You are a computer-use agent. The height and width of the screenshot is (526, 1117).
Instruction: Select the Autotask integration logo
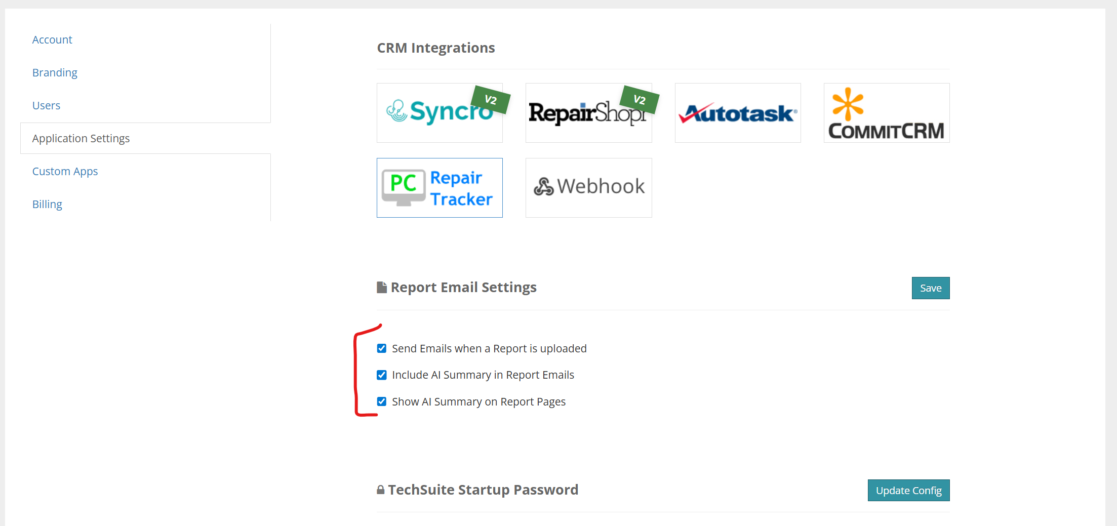pos(737,113)
